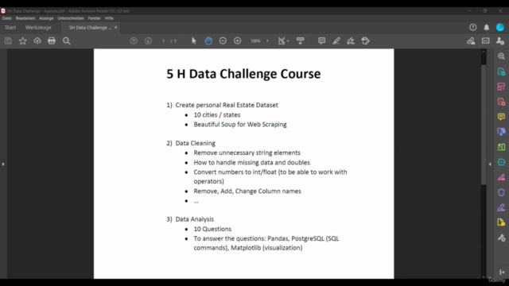509x286 pixels.
Task: Open notifications bell
Action: click(487, 28)
